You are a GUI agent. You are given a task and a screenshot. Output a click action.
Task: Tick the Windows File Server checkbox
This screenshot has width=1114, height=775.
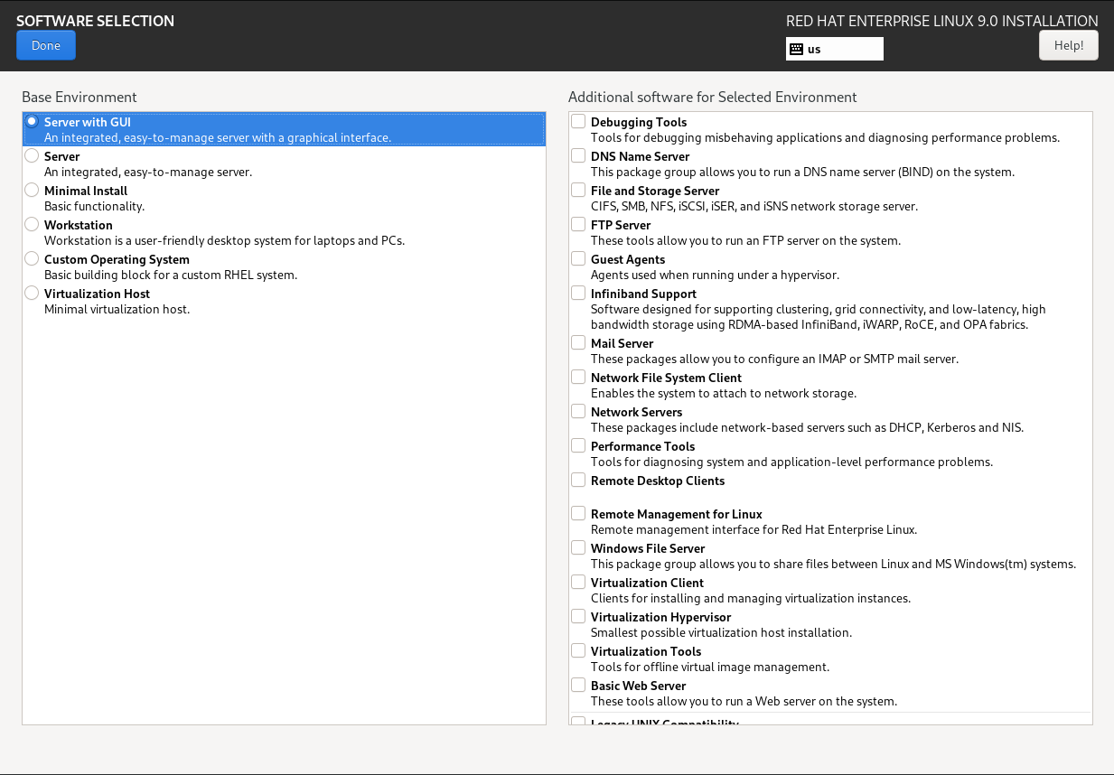point(578,548)
